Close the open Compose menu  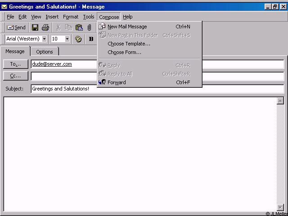(x=109, y=17)
